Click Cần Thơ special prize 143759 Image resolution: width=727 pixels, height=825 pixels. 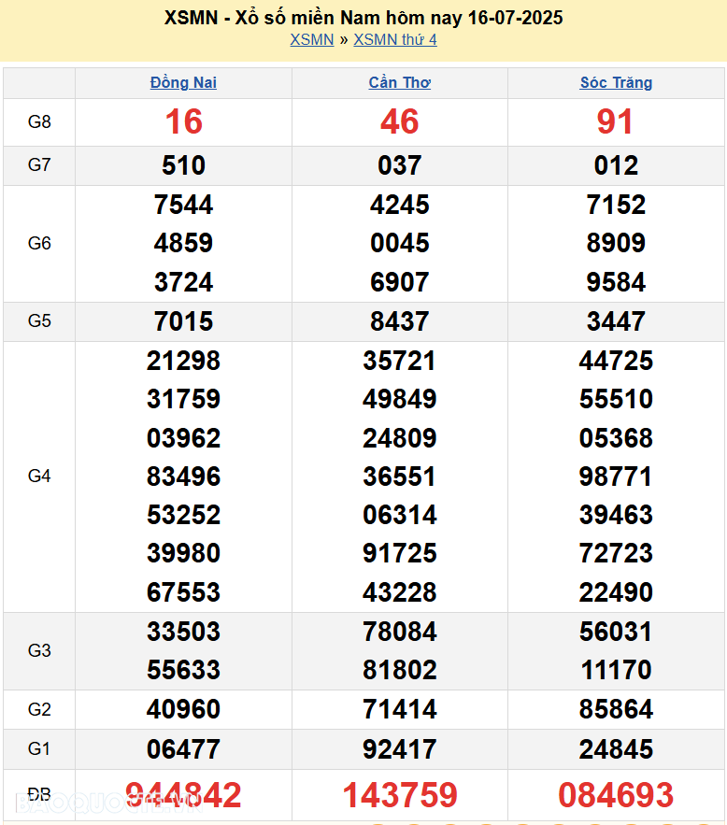click(400, 795)
